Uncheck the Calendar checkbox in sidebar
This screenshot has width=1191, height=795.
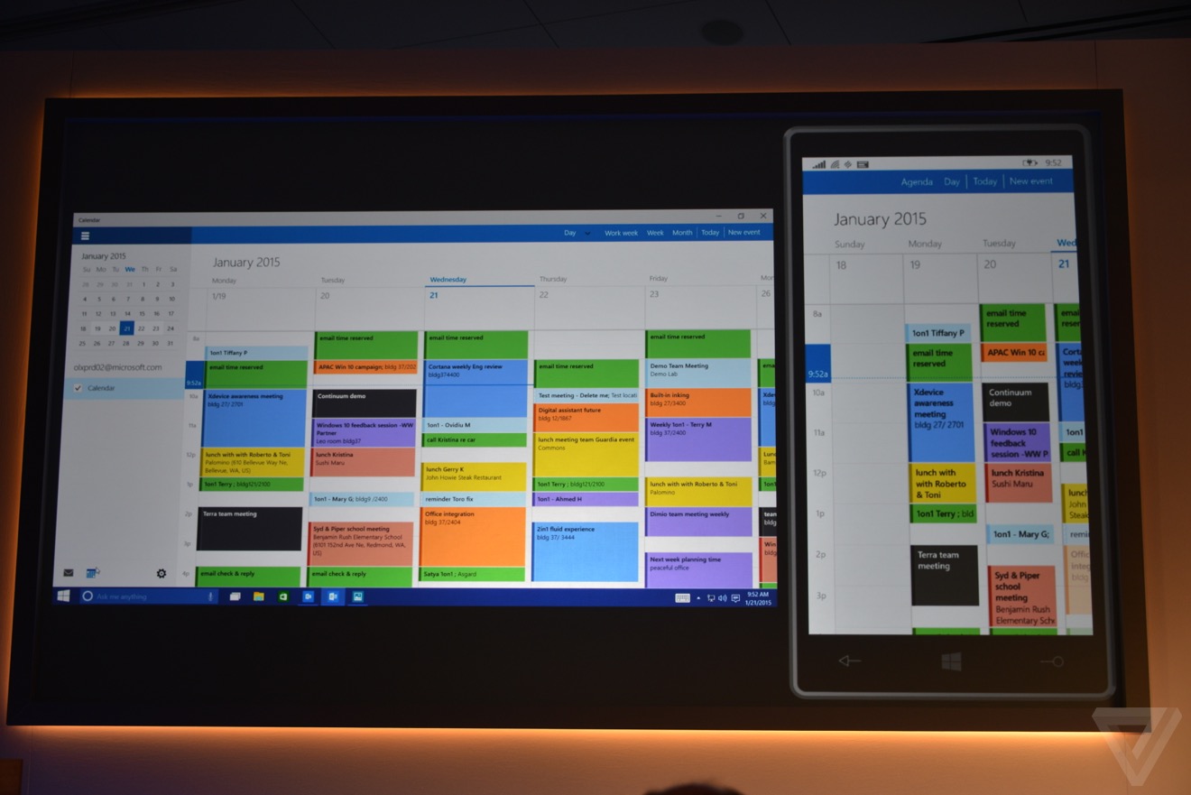[x=78, y=388]
